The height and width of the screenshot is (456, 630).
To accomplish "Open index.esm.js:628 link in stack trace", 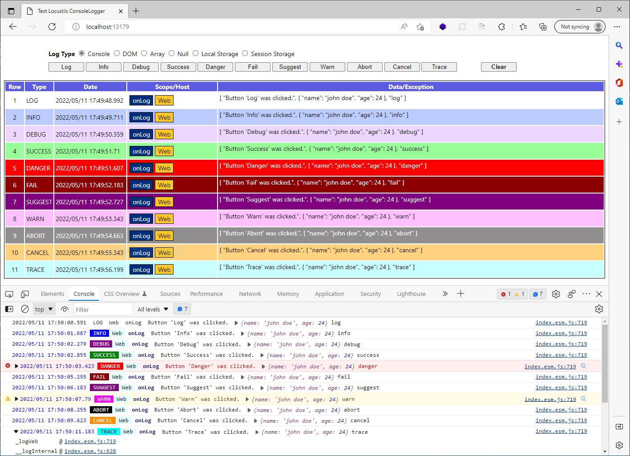I will (x=90, y=451).
